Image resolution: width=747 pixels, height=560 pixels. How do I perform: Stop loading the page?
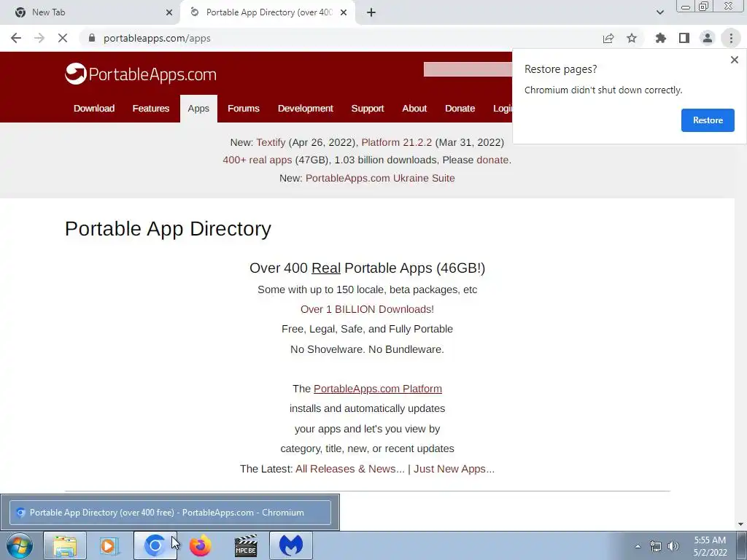pos(63,38)
